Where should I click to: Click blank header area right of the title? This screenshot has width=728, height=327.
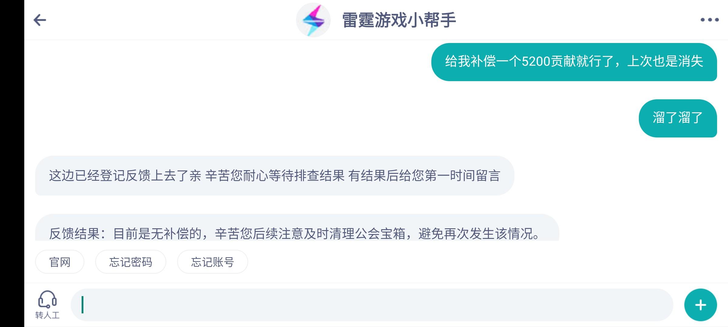(576, 20)
